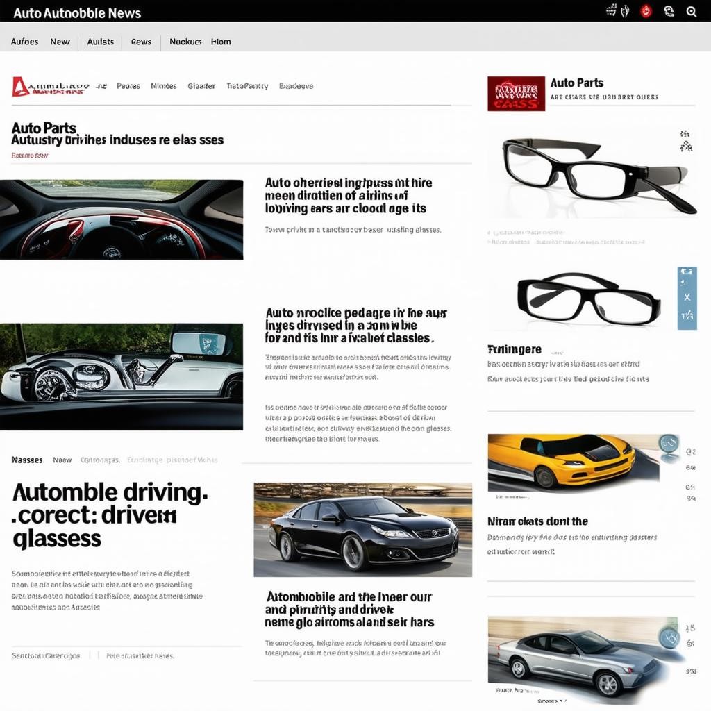Go to 'Nuckues' in the top navigation
The width and height of the screenshot is (711, 711).
[x=185, y=42]
